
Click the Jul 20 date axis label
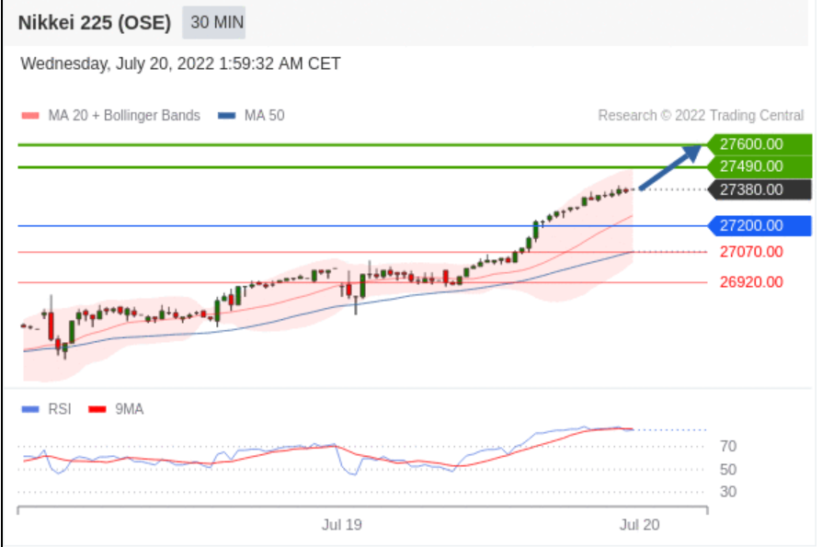coord(640,525)
